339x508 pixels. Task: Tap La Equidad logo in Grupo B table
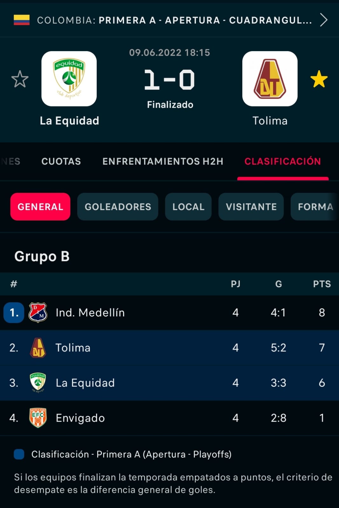[x=38, y=383]
